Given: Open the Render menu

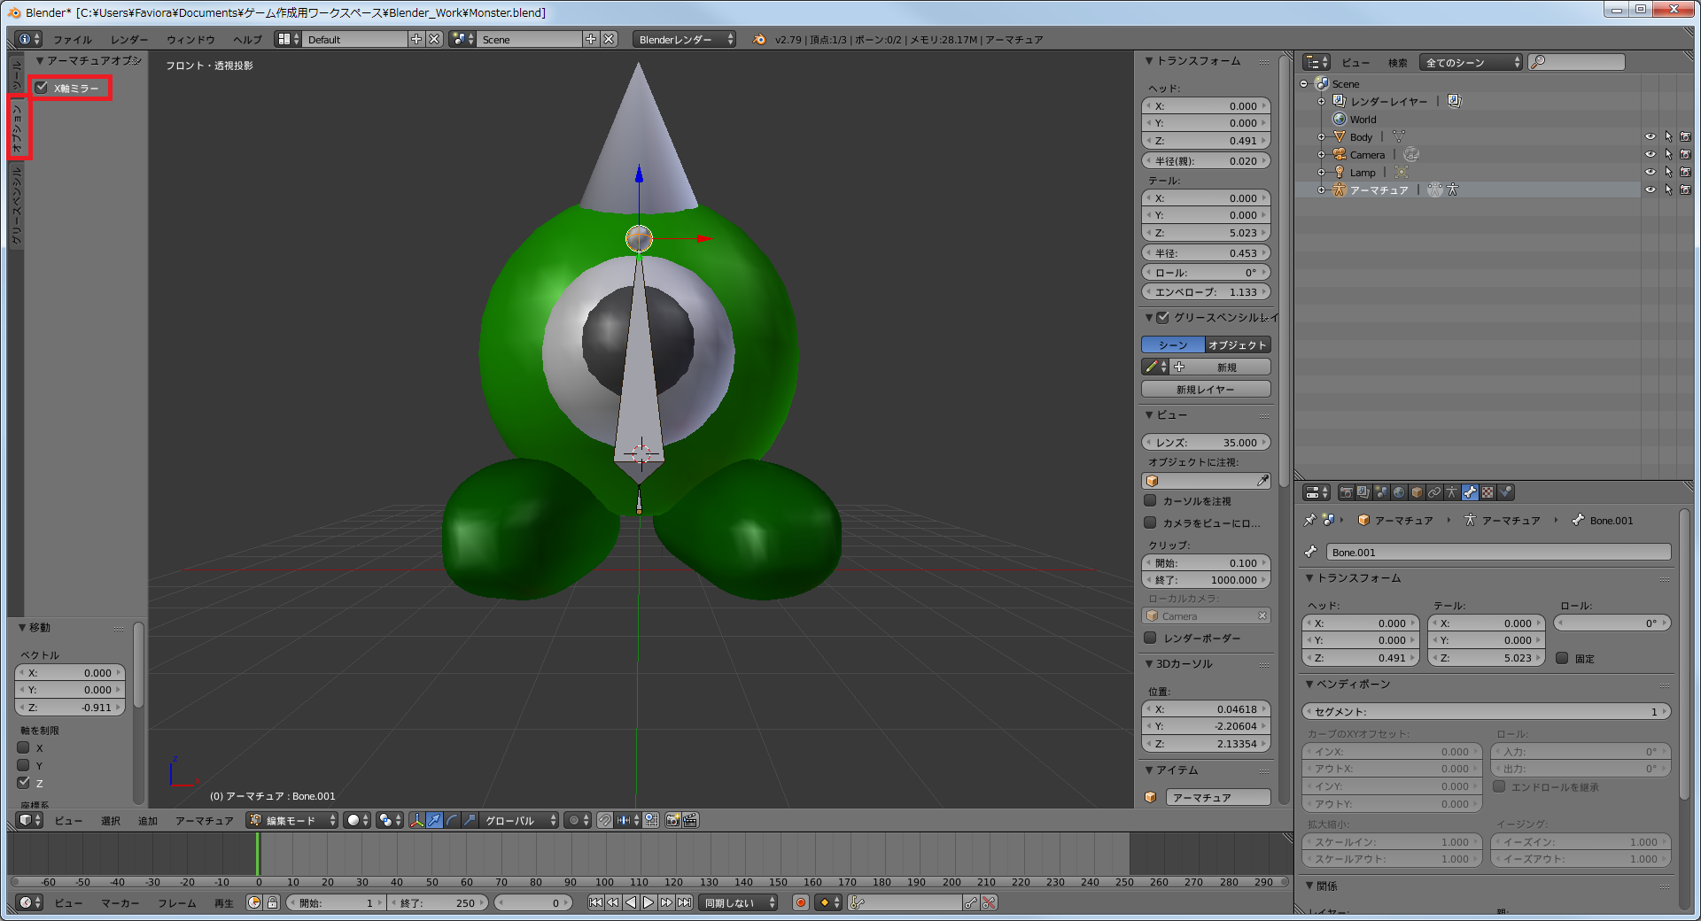Looking at the screenshot, I should tap(129, 39).
